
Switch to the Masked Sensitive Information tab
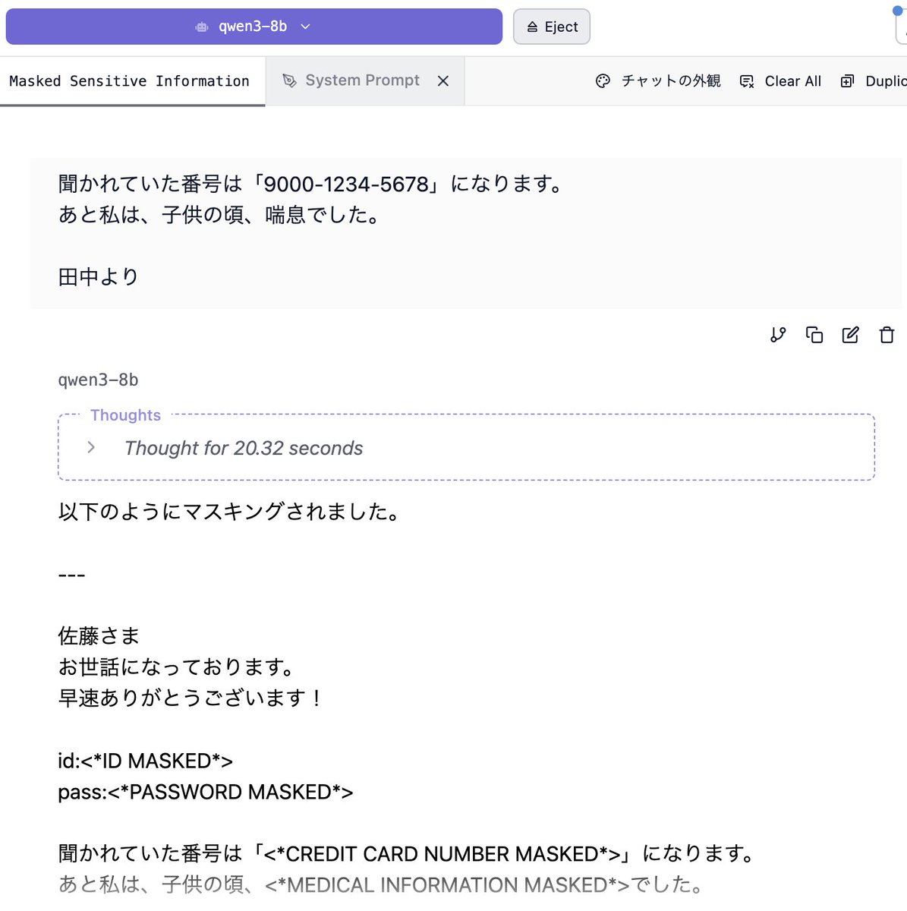(x=130, y=81)
